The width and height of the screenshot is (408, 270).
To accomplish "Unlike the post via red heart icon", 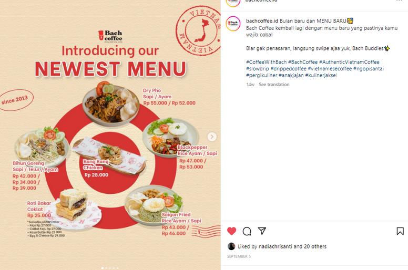I will click(x=231, y=231).
